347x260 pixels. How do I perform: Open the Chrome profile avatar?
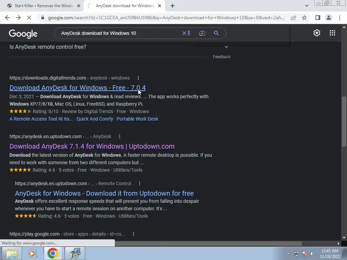[x=329, y=18]
